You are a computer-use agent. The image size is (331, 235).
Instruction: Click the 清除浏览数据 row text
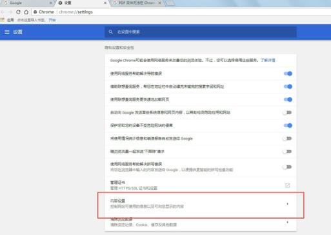tap(121, 219)
